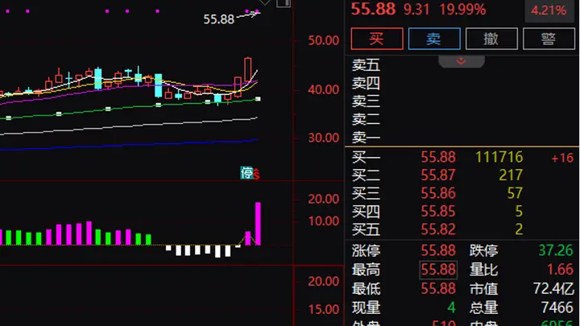Click the blue 卖 sell button
Screen dimensions: 580x326
click(x=434, y=39)
